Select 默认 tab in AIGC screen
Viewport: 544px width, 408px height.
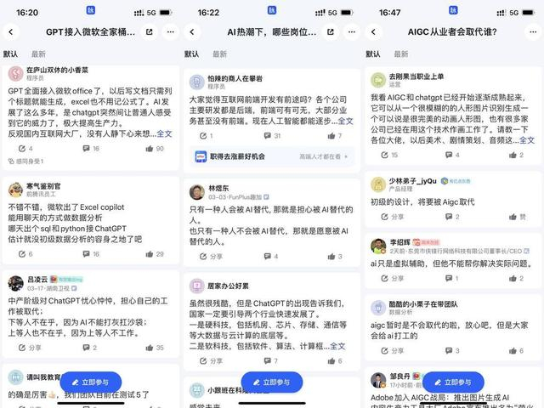(373, 54)
